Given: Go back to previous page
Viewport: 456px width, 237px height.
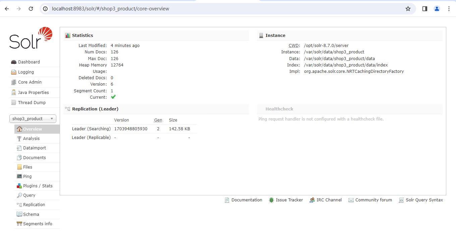Looking at the screenshot, I should (7, 9).
